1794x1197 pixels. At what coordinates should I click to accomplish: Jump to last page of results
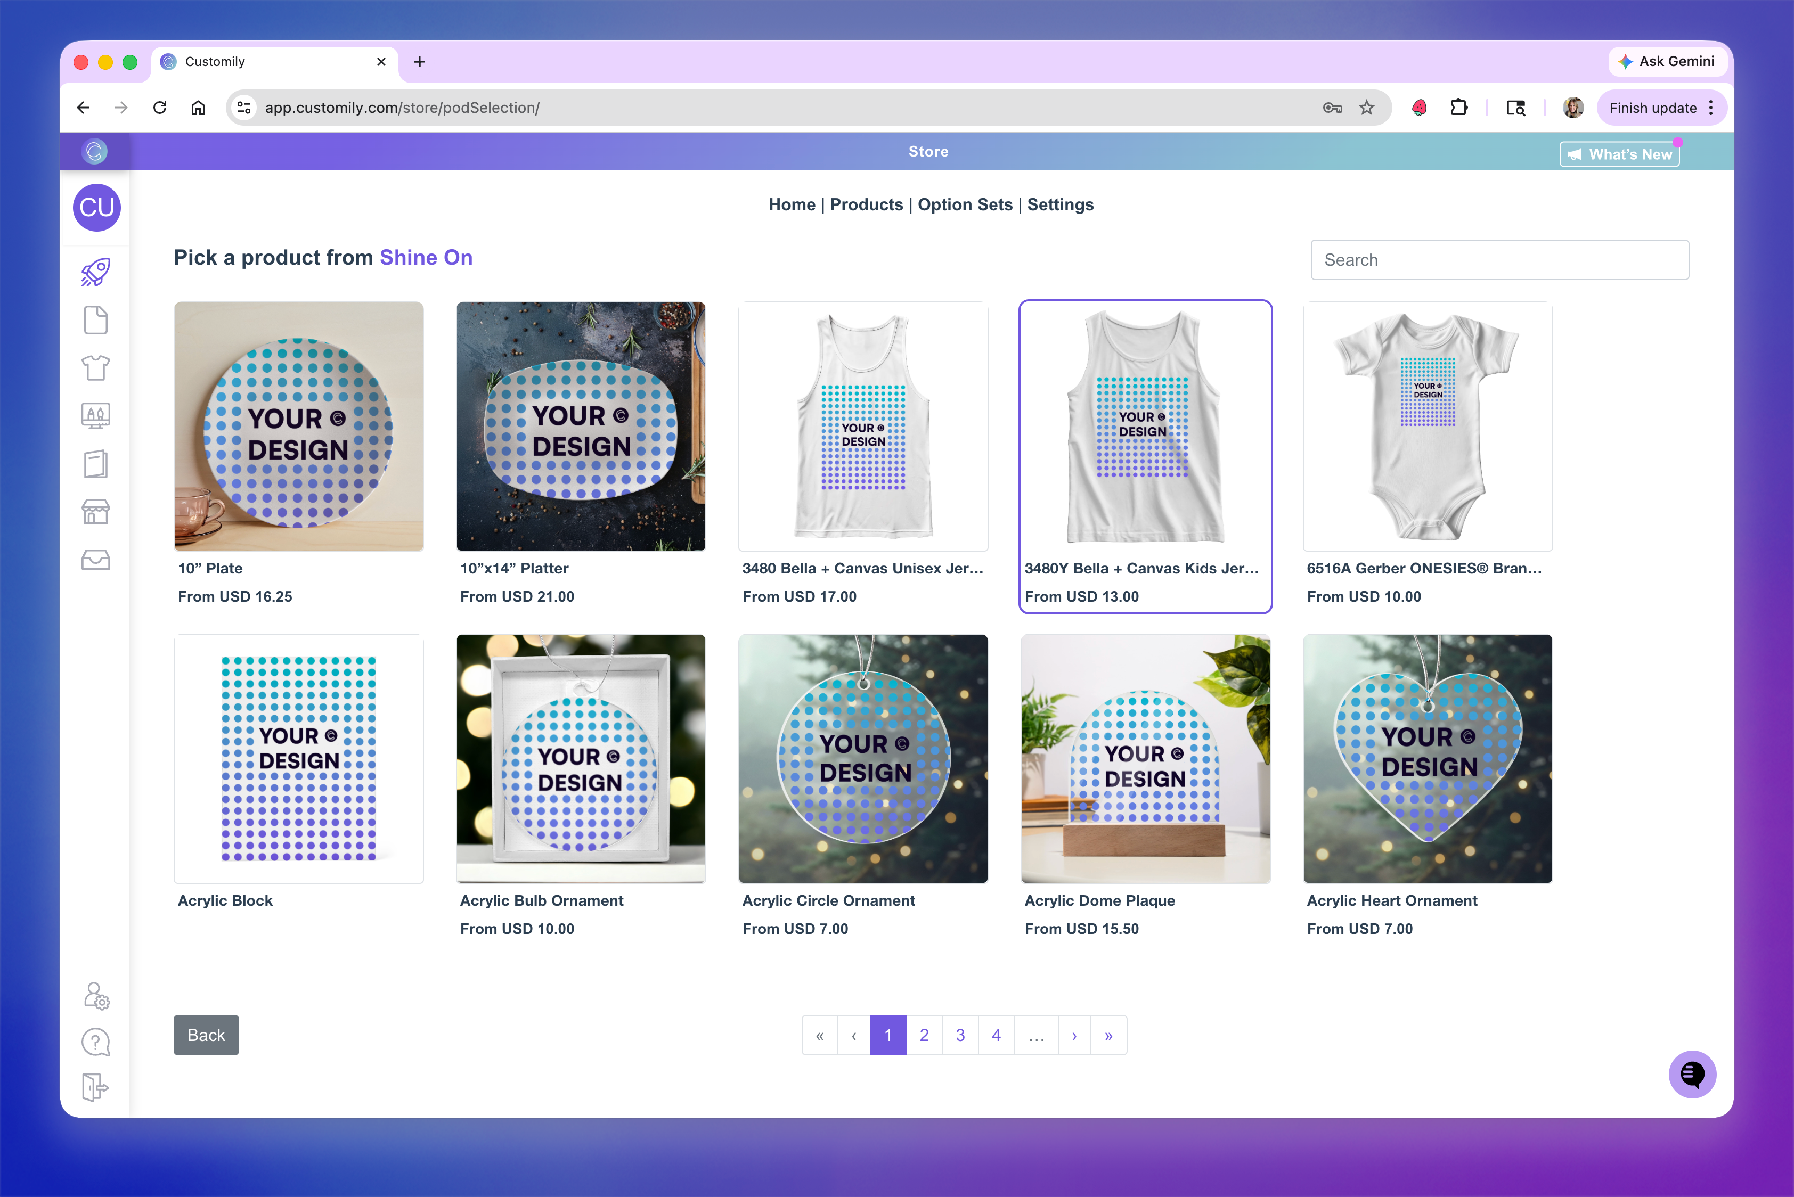(1108, 1035)
